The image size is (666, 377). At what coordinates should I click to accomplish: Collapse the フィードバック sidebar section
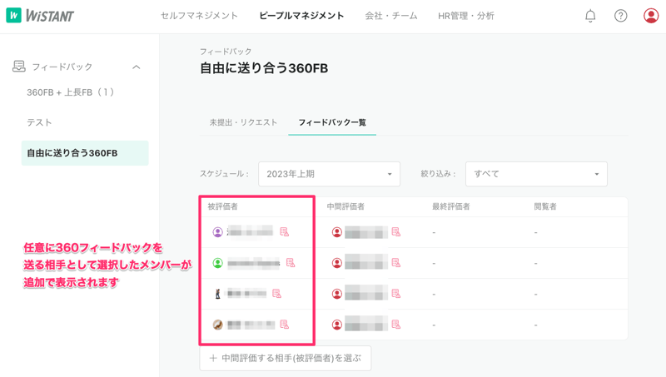click(137, 67)
